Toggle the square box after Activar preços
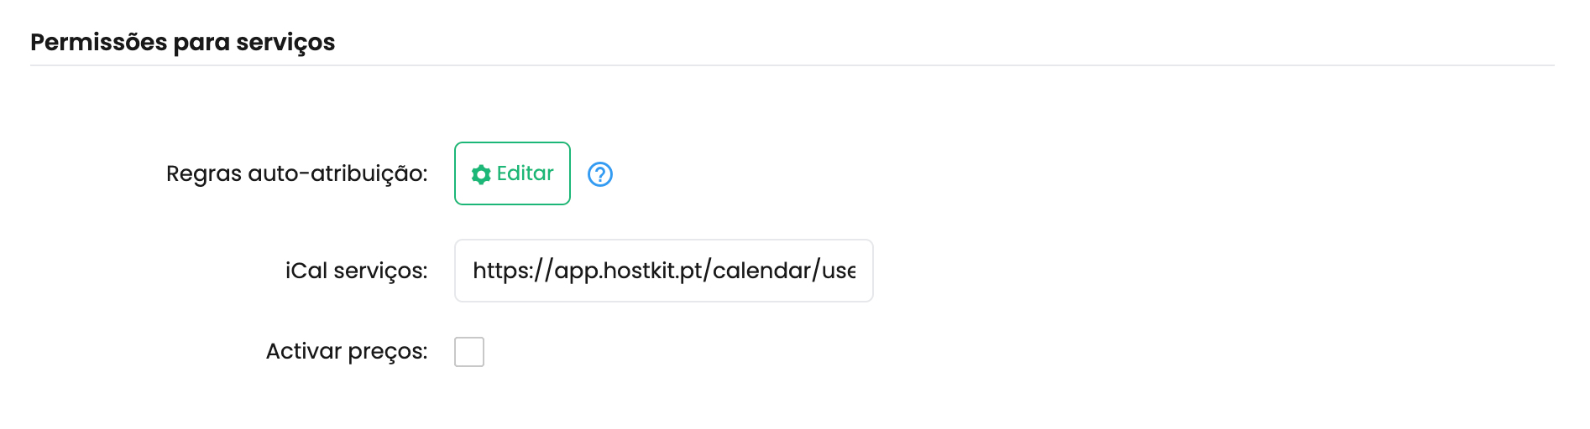This screenshot has width=1590, height=429. coord(469,352)
